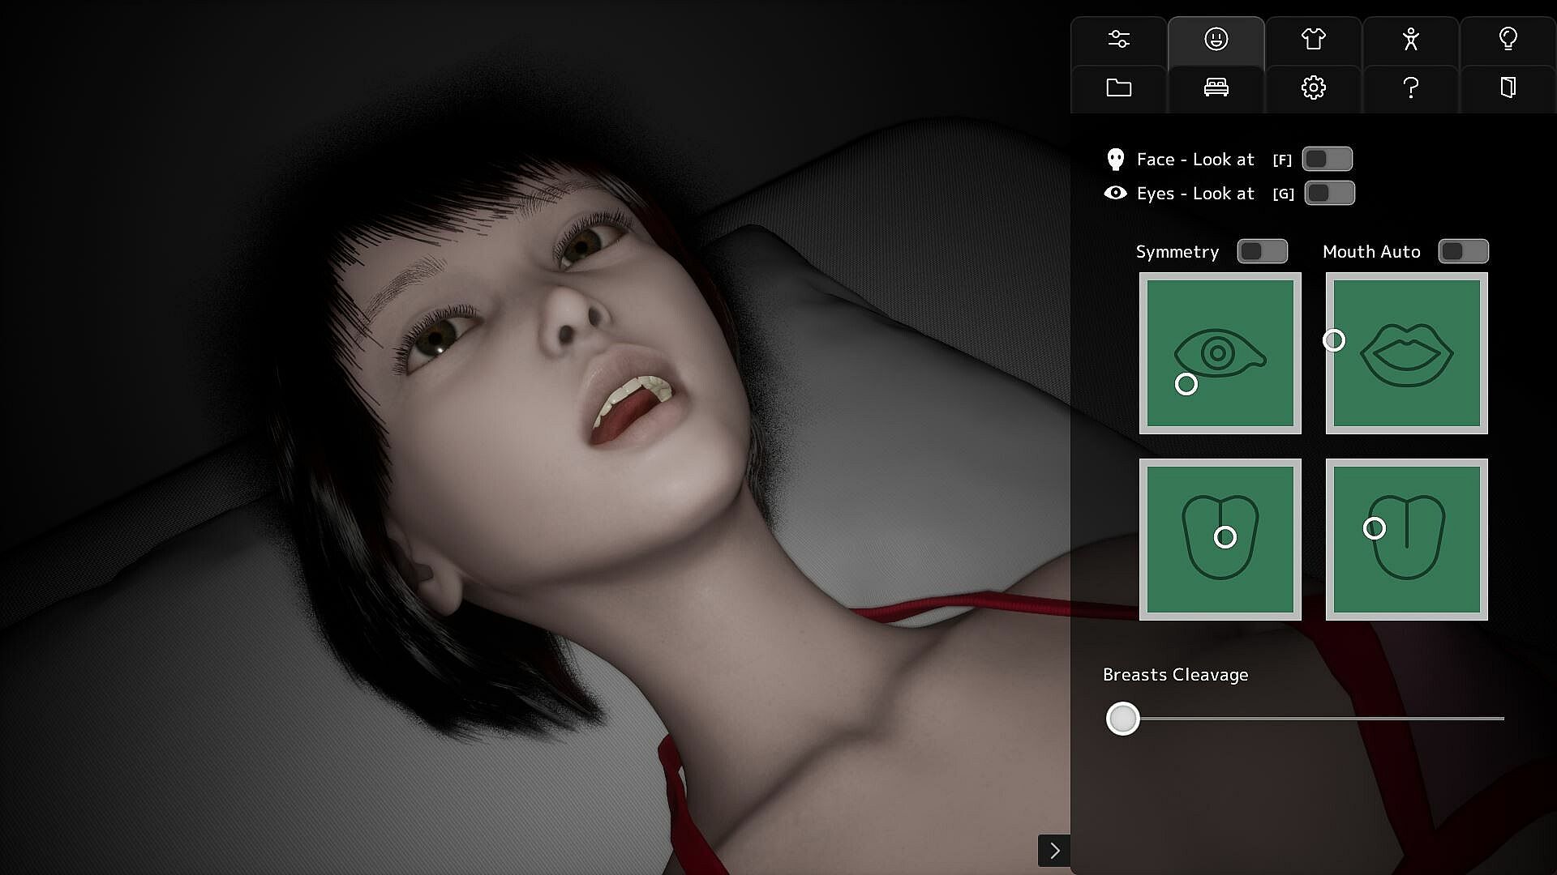Click the Breasts Cleavage slider handle

pyautogui.click(x=1123, y=719)
